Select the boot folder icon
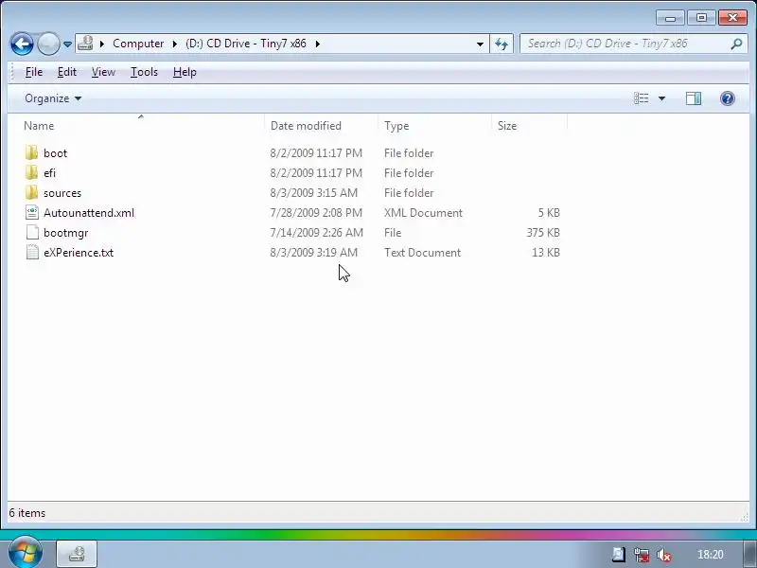This screenshot has width=757, height=568. [32, 153]
